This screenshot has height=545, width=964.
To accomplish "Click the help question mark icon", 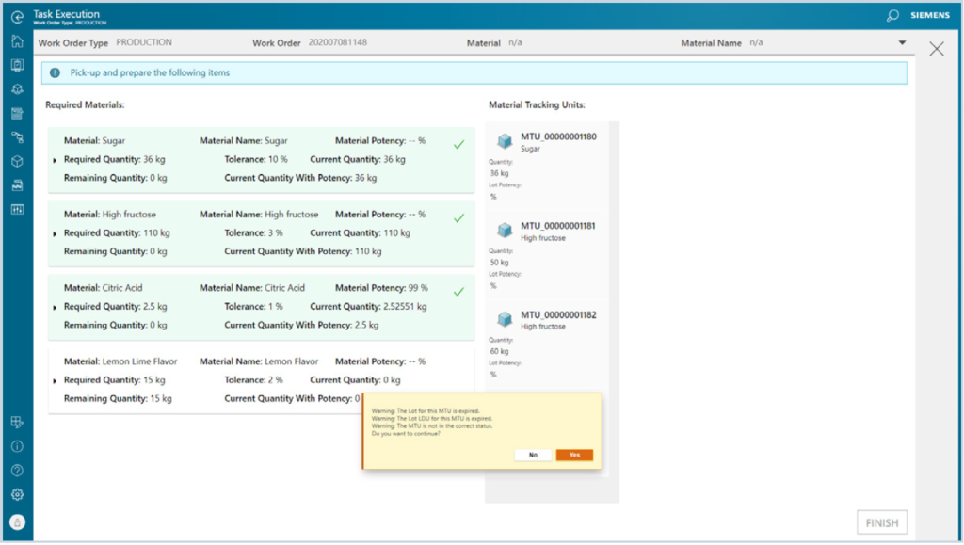I will point(17,471).
